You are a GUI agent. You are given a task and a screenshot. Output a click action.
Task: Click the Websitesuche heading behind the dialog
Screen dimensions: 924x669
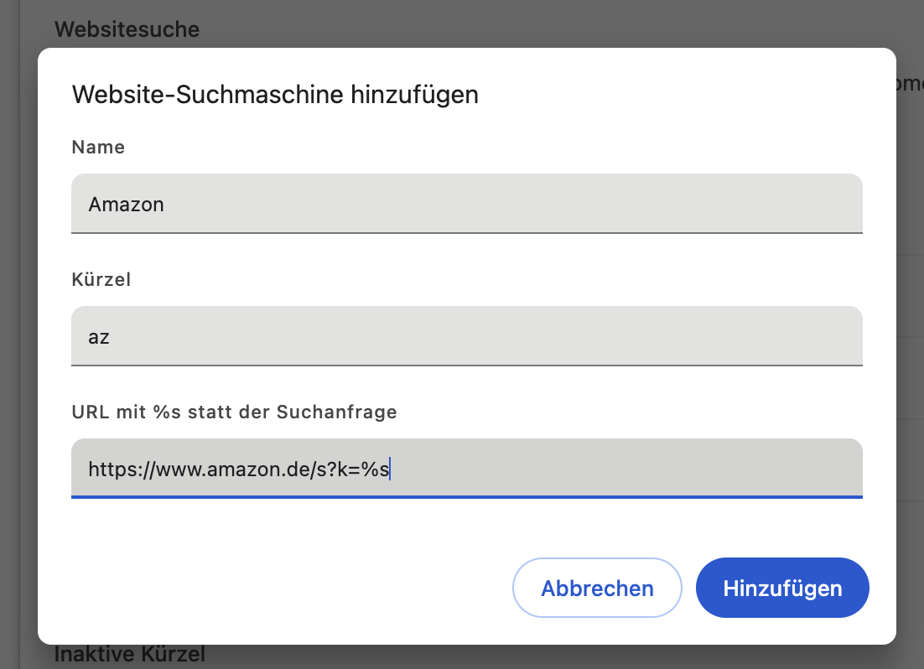coord(127,29)
